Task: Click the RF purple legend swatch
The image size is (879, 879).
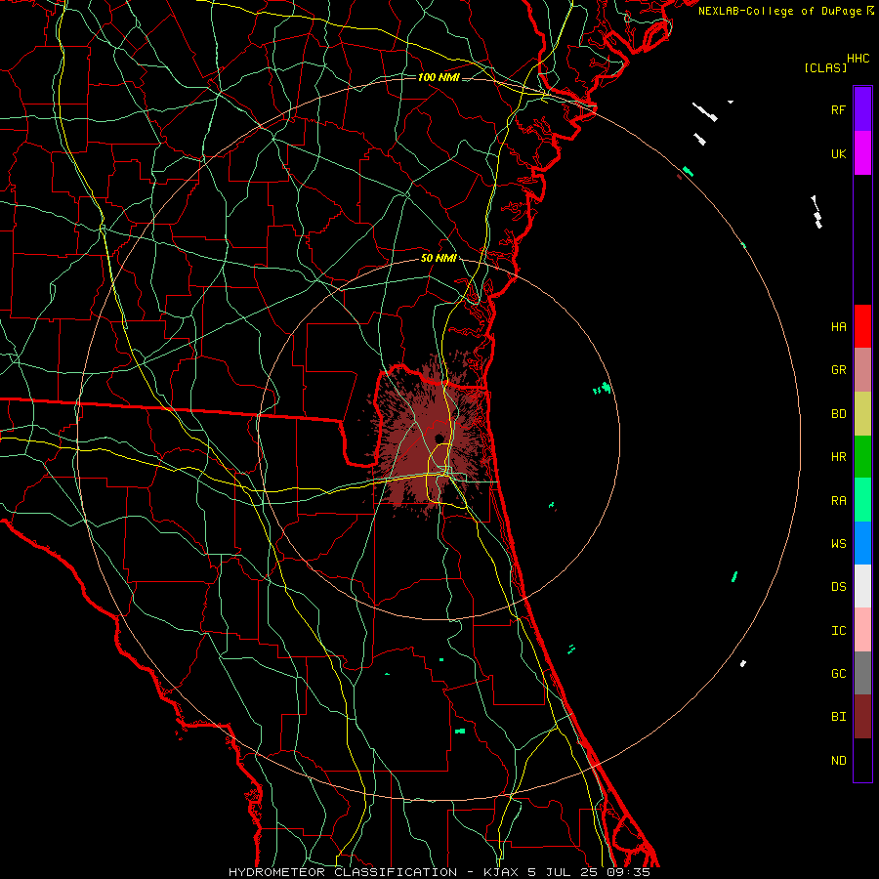Action: tap(862, 109)
